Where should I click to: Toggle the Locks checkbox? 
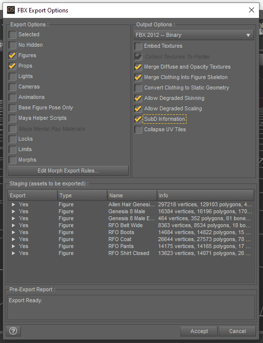click(12, 139)
